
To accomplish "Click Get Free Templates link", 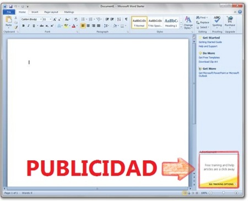I will click(209, 58).
